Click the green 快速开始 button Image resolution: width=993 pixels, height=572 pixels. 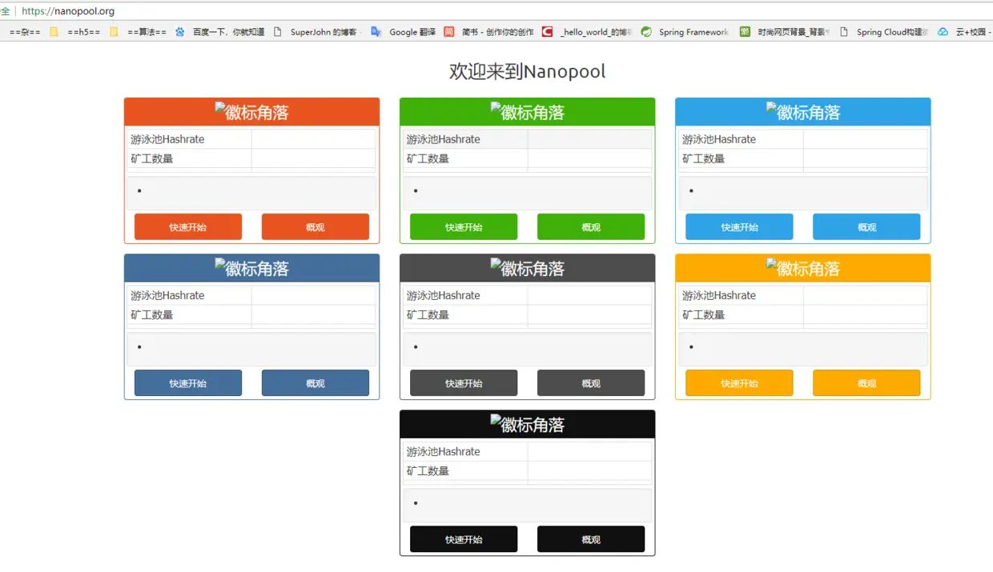pos(464,227)
